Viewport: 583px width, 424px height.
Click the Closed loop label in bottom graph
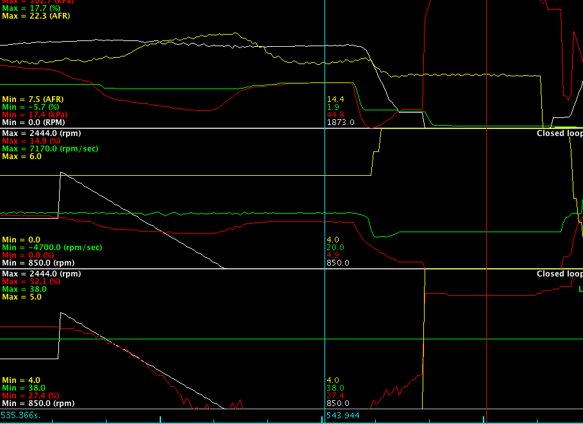[x=559, y=274]
